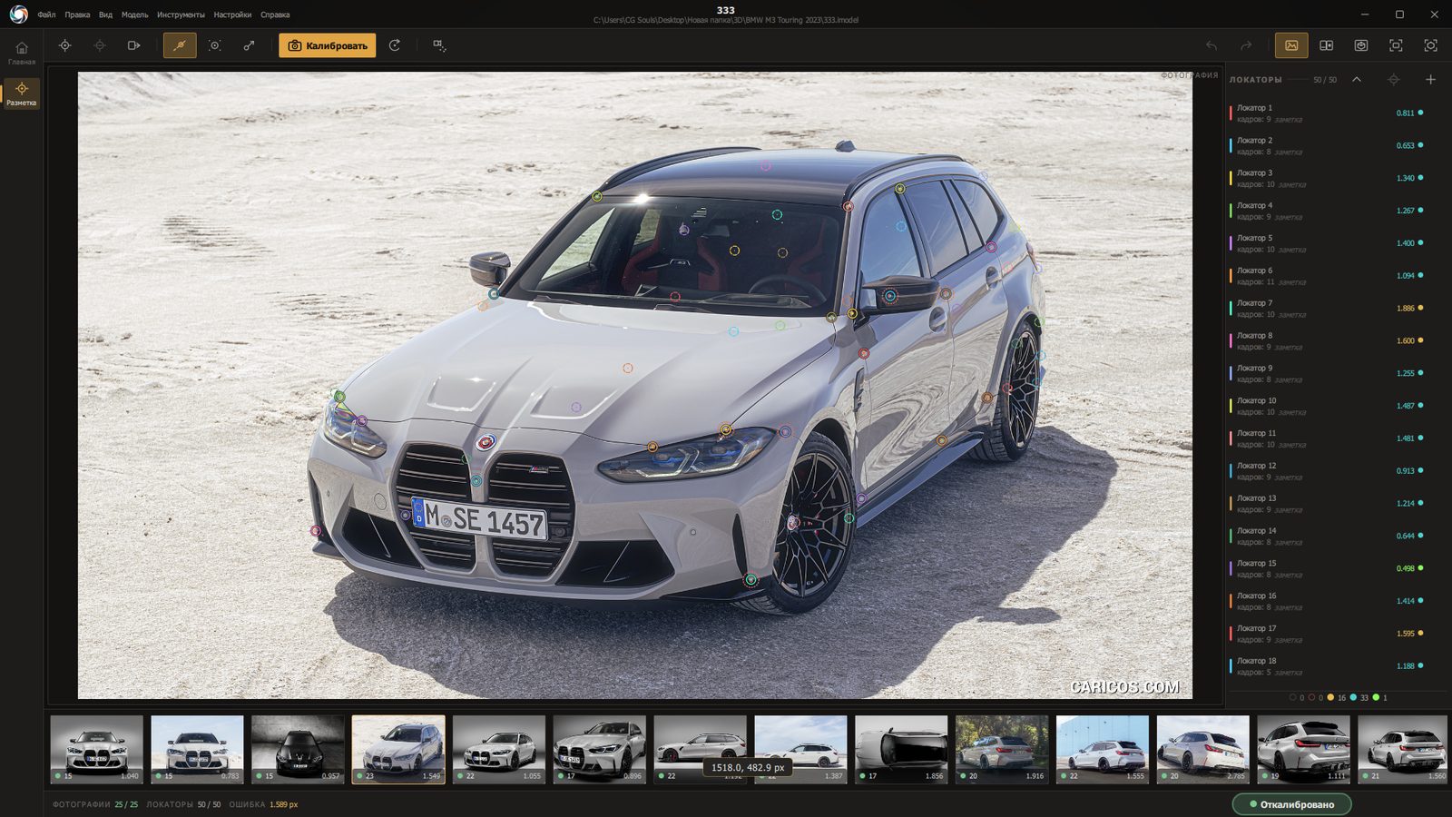Switch to the Главная sidebar tab
Image resolution: width=1452 pixels, height=817 pixels.
22,53
